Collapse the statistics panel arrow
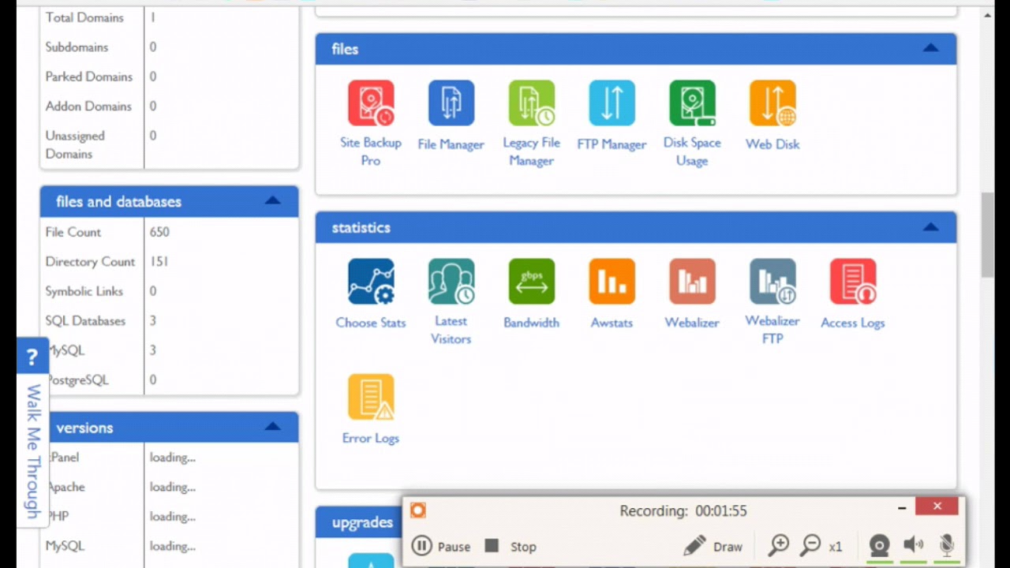Screen dimensions: 1010x568 pyautogui.click(x=931, y=227)
